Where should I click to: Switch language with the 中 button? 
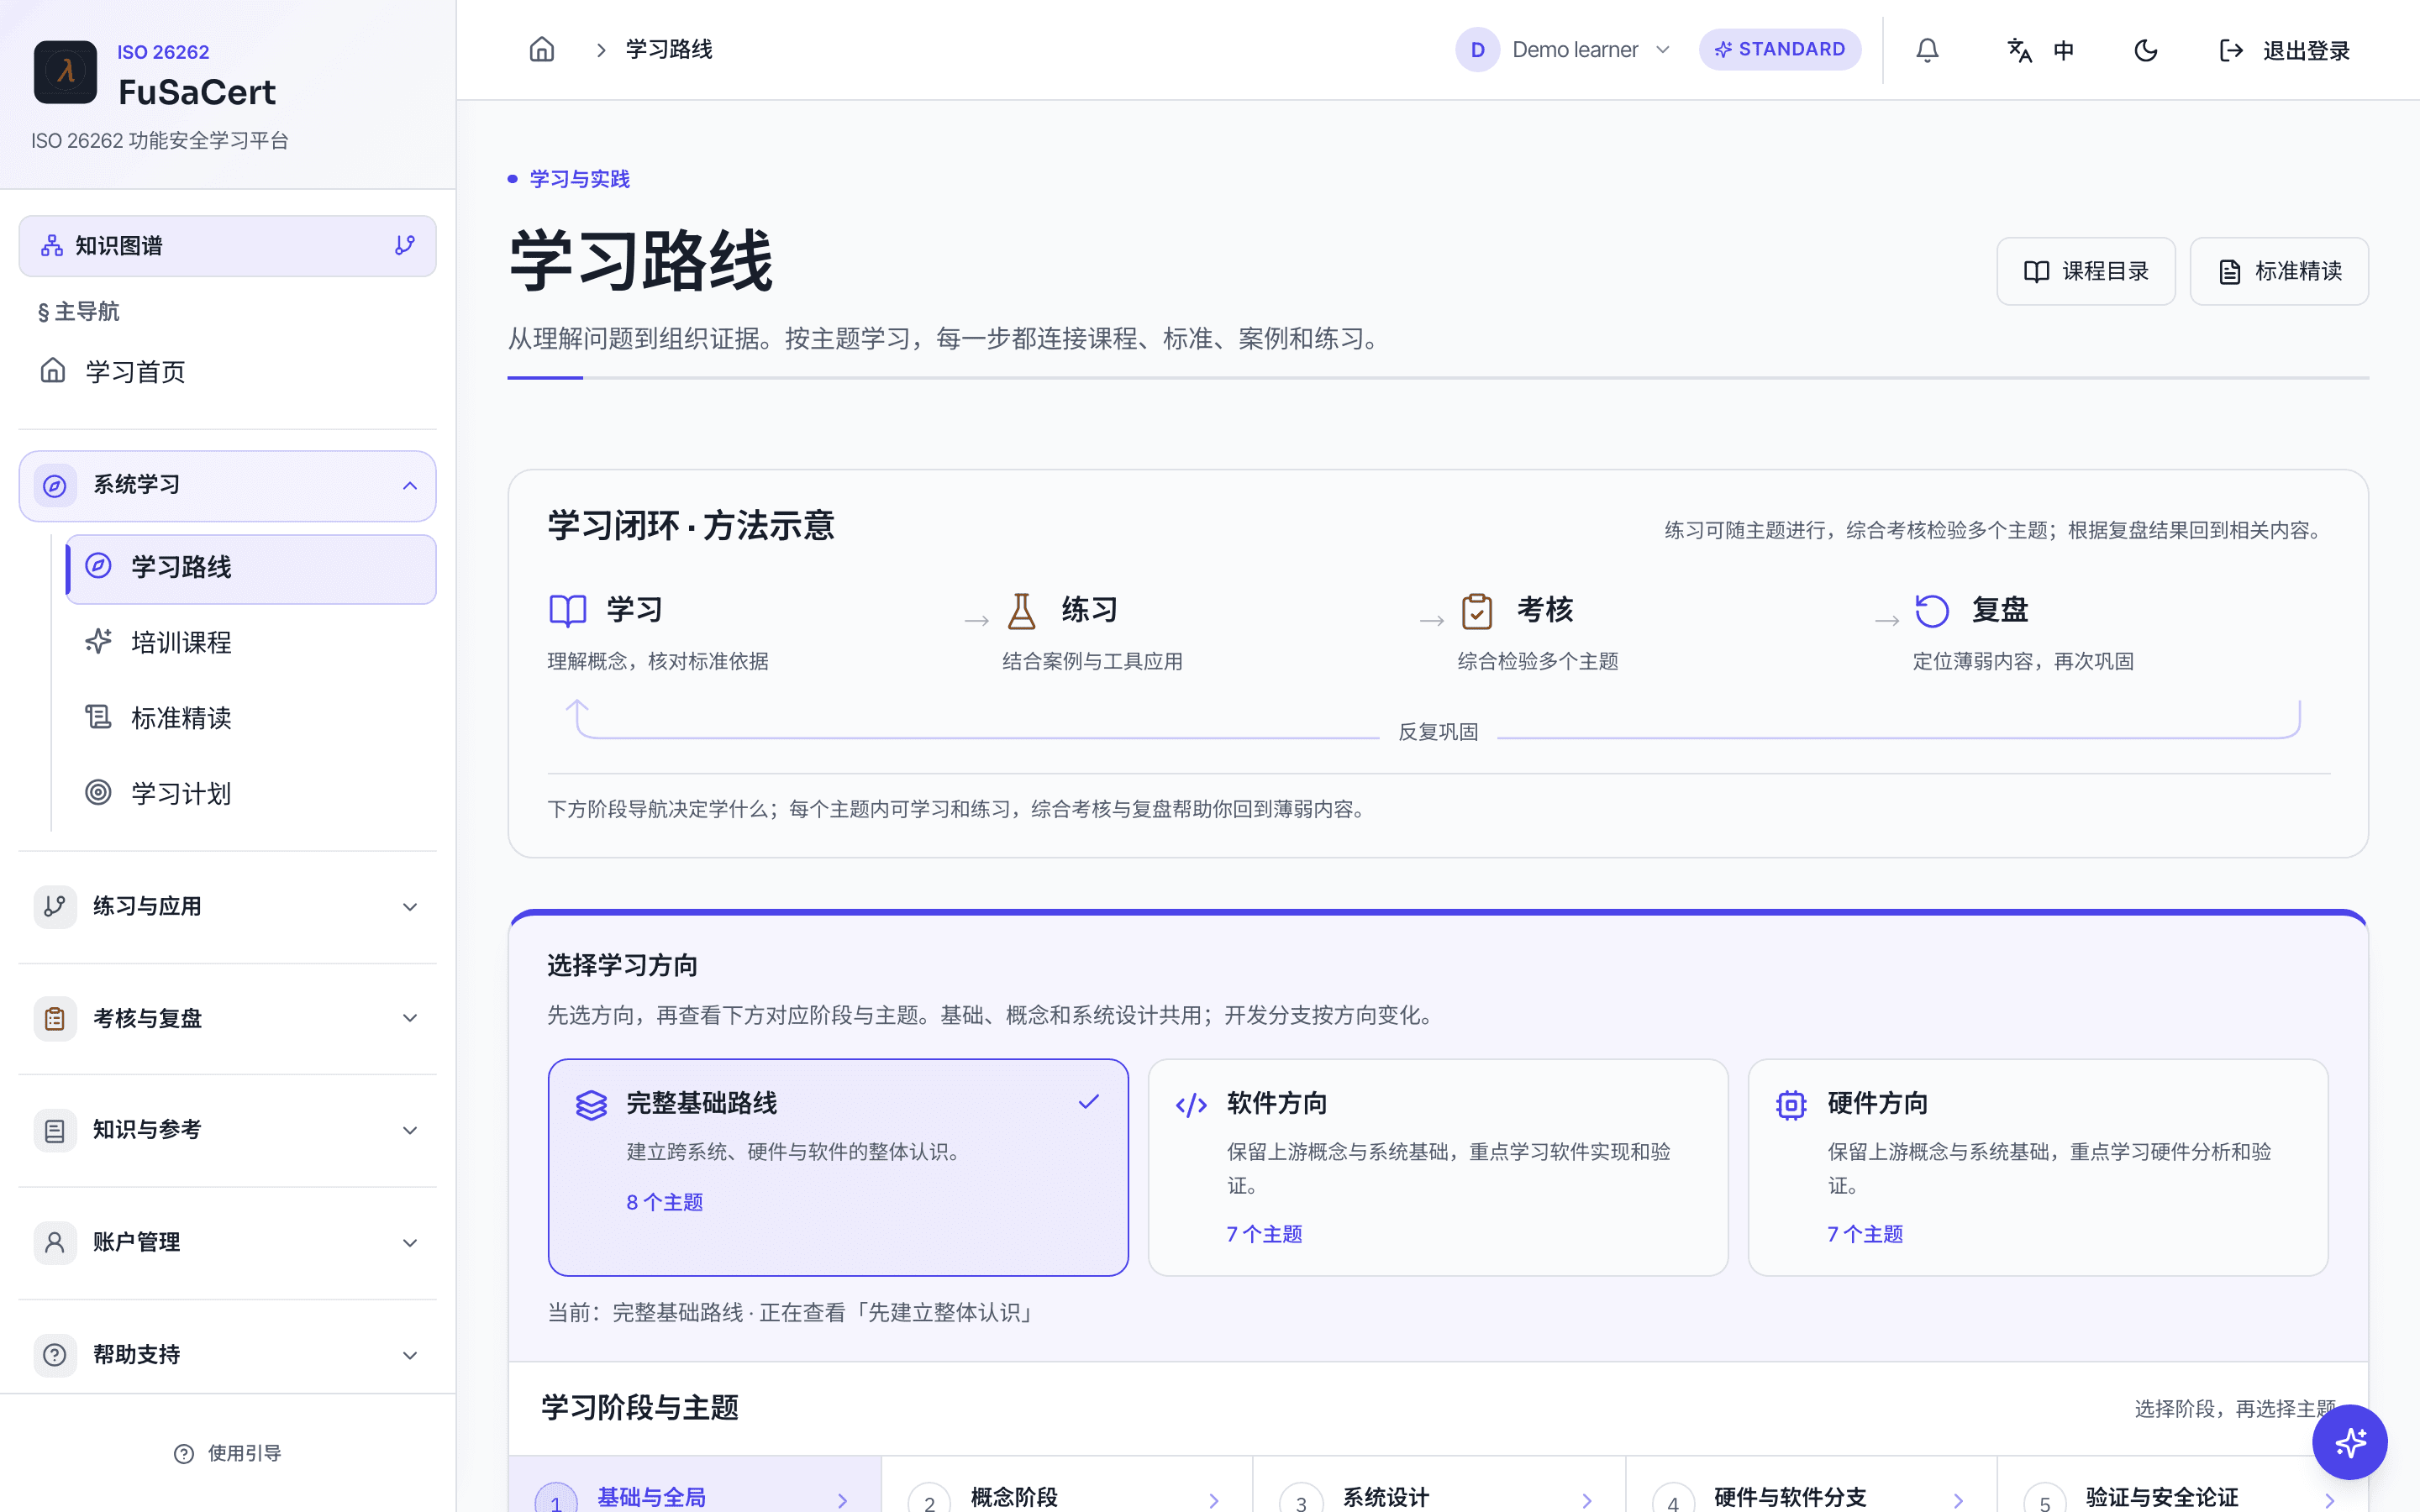click(x=2040, y=50)
